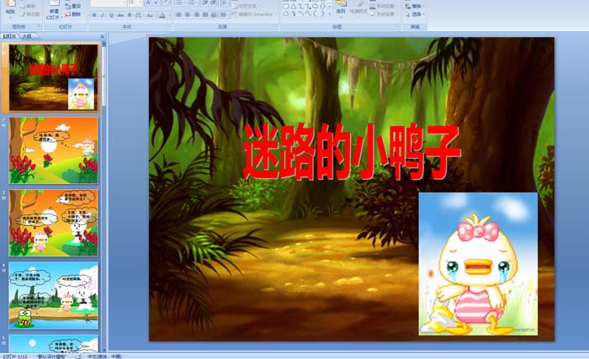The height and width of the screenshot is (359, 589).
Task: Click inside the font name box
Action: pos(108,3)
